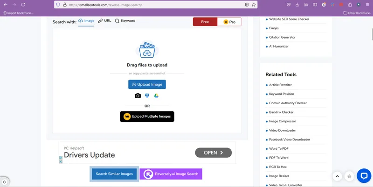Image resolution: width=373 pixels, height=187 pixels.
Task: Switch to the URL search tab
Action: (104, 21)
